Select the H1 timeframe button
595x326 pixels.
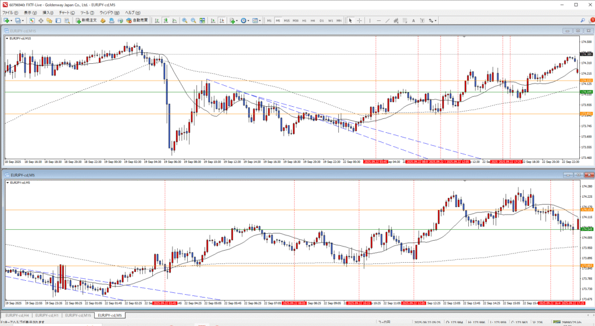pos(304,20)
